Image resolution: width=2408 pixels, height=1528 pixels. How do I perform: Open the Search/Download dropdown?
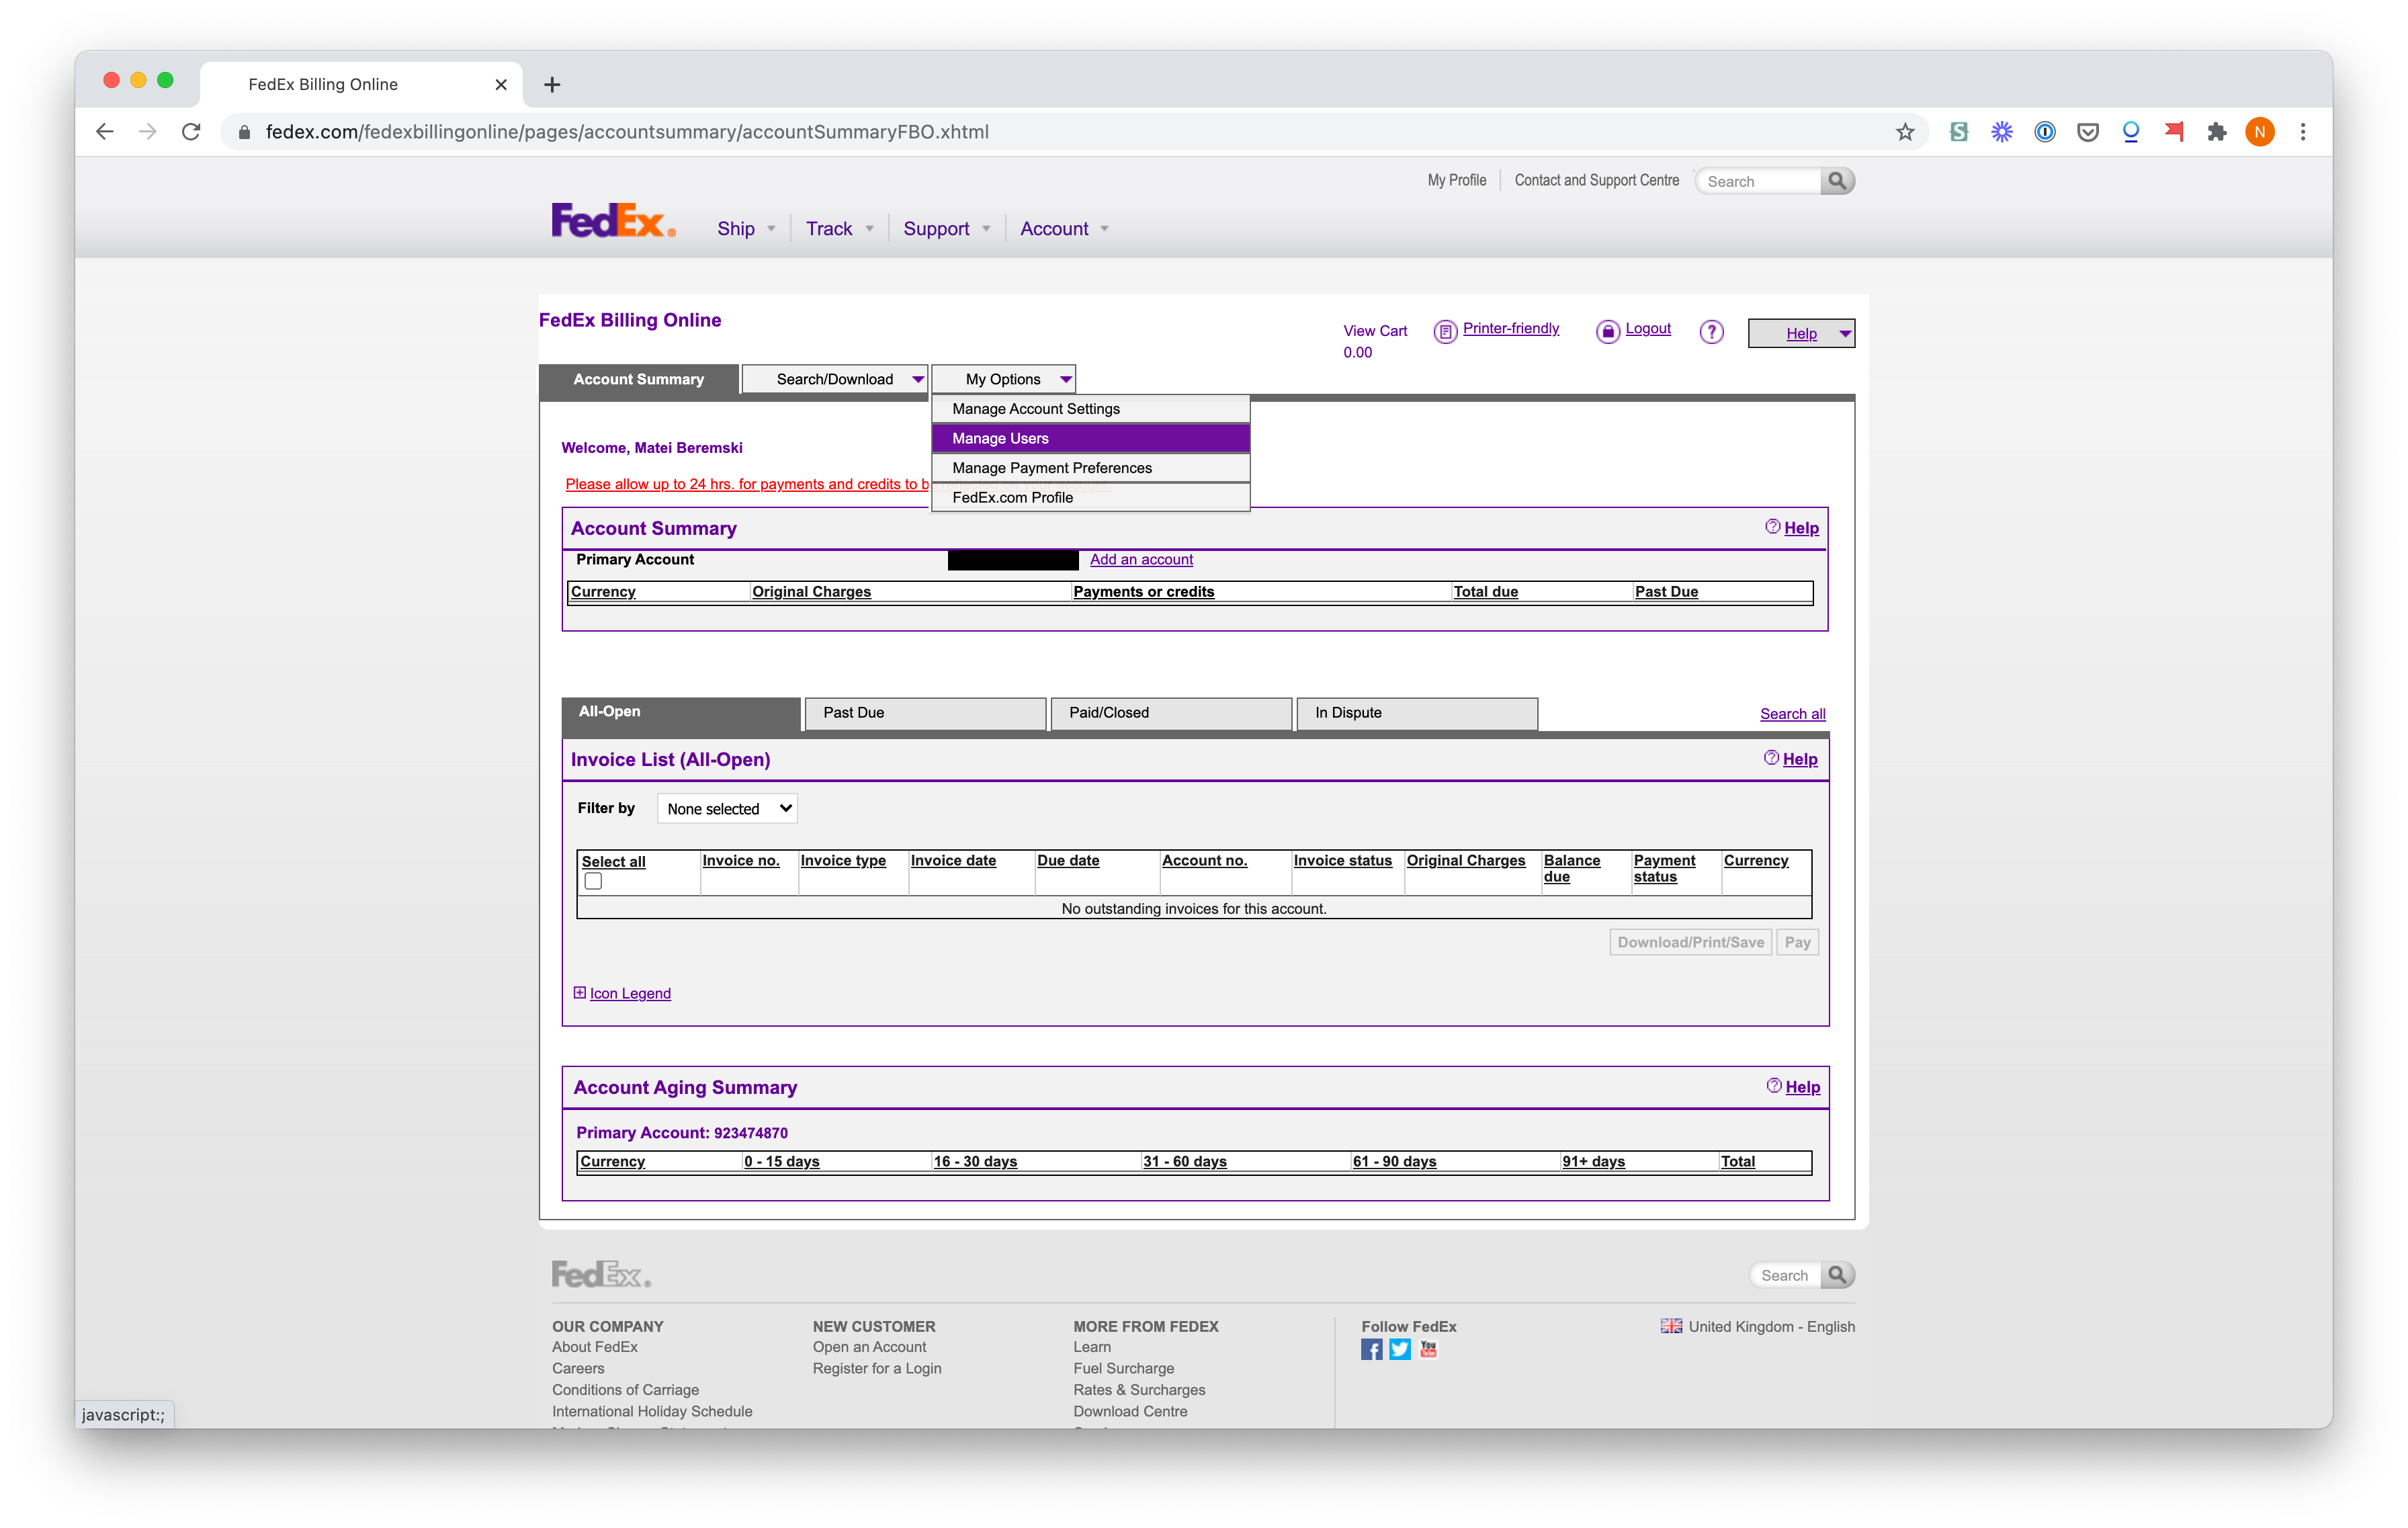point(835,379)
